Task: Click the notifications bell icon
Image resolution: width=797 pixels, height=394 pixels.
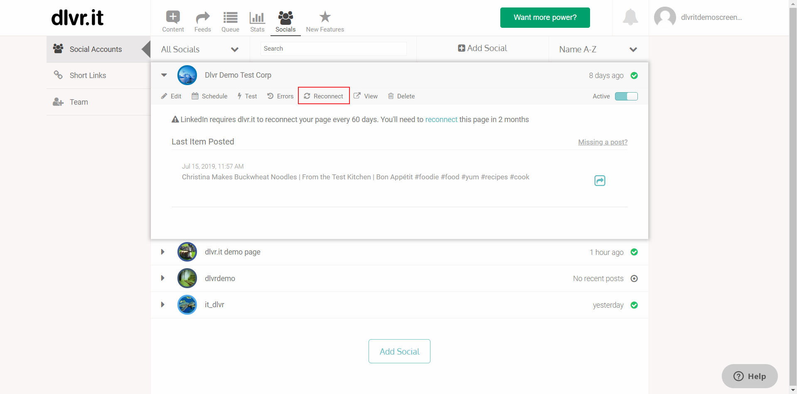Action: click(x=630, y=17)
